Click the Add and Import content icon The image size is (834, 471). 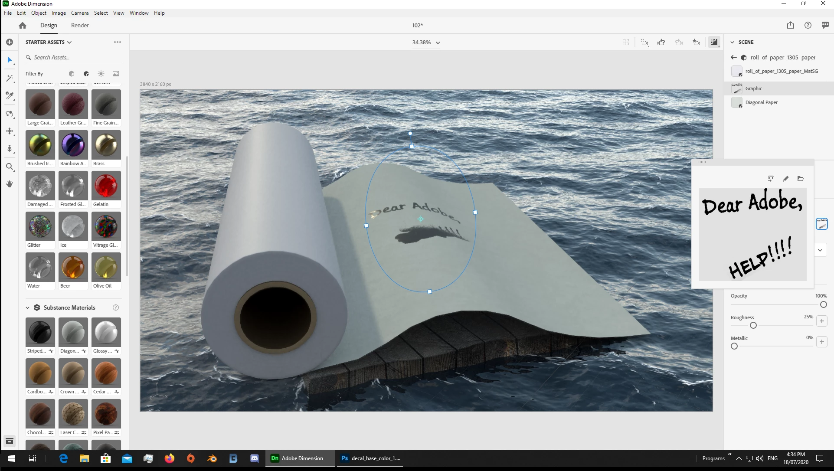10,42
